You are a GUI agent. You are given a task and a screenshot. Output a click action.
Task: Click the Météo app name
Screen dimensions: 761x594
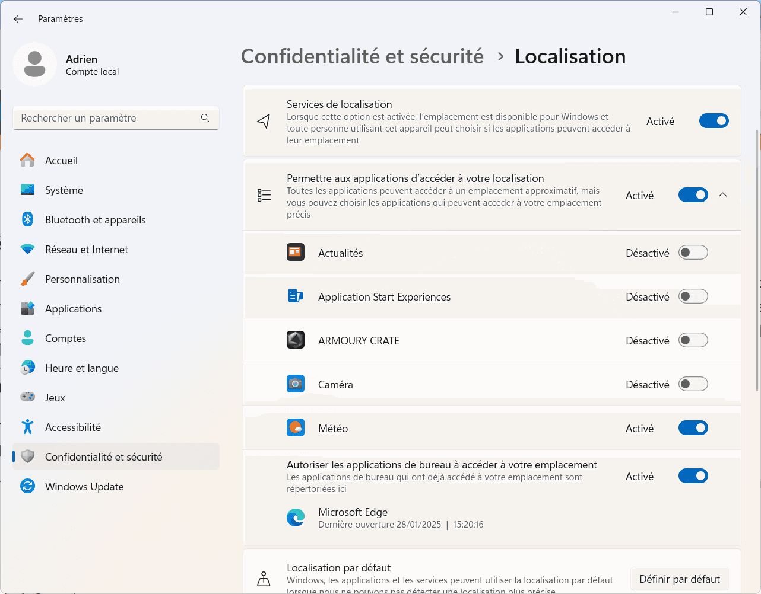point(333,428)
